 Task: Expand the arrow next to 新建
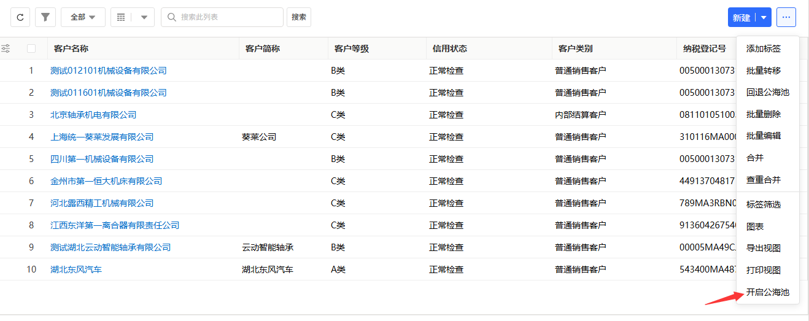[764, 17]
